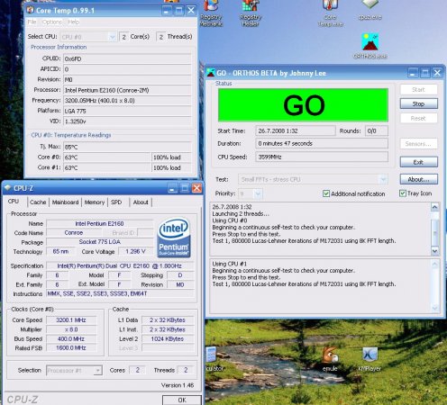Click the Frequency 3200.05MHz field in Core Temp
This screenshot has width=447, height=405.
point(127,101)
